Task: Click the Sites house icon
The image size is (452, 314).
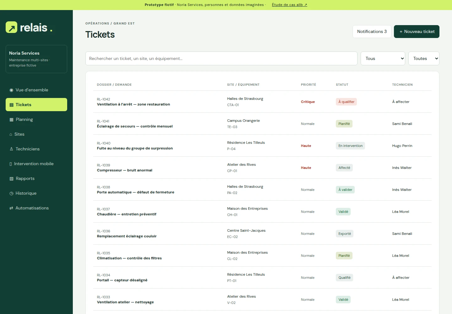Action: tap(11, 134)
